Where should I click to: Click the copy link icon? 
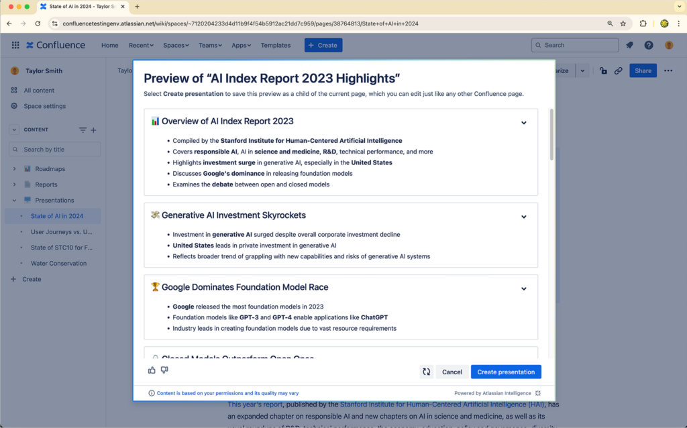point(619,70)
